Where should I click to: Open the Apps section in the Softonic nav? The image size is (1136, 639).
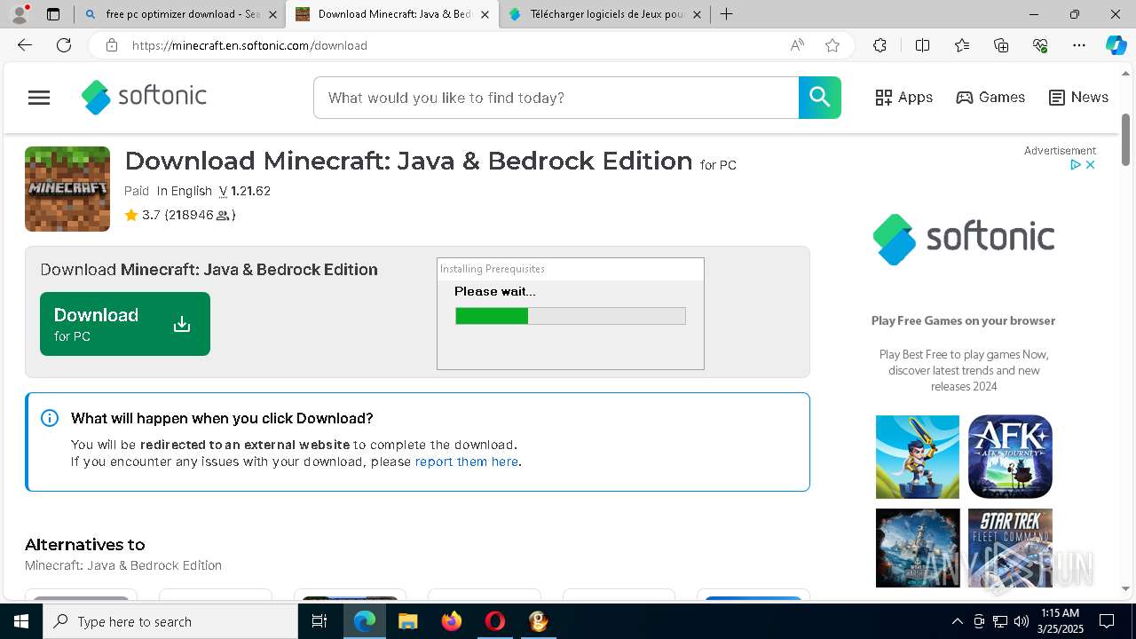pyautogui.click(x=903, y=98)
